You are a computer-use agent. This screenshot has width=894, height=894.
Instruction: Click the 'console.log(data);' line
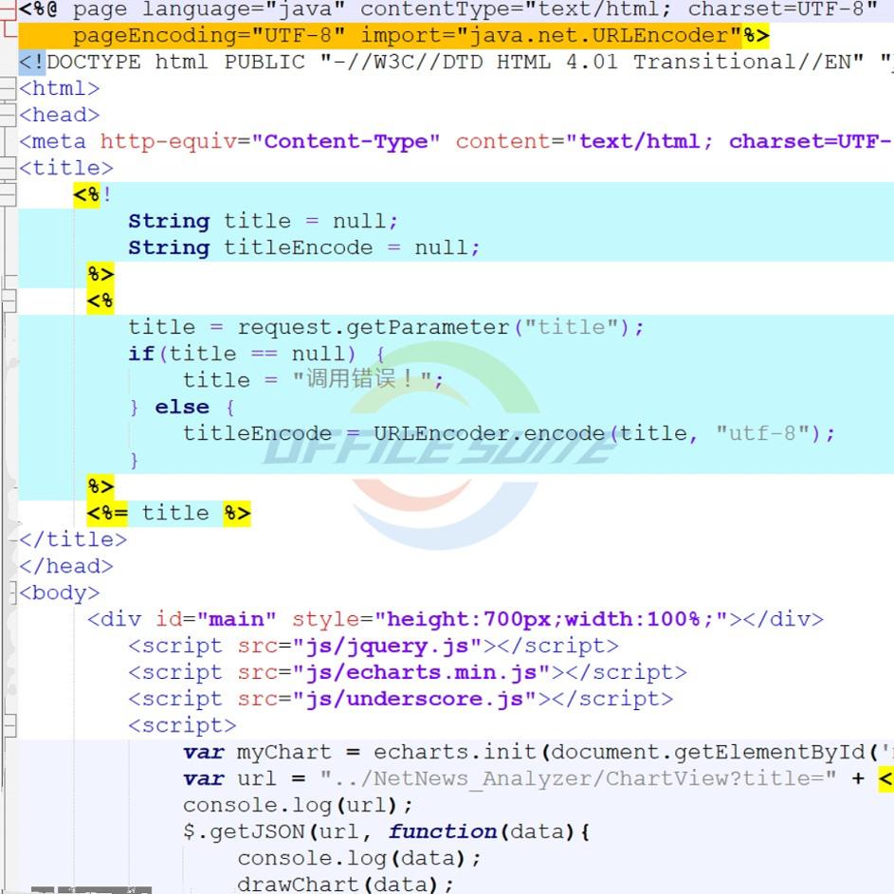click(359, 858)
